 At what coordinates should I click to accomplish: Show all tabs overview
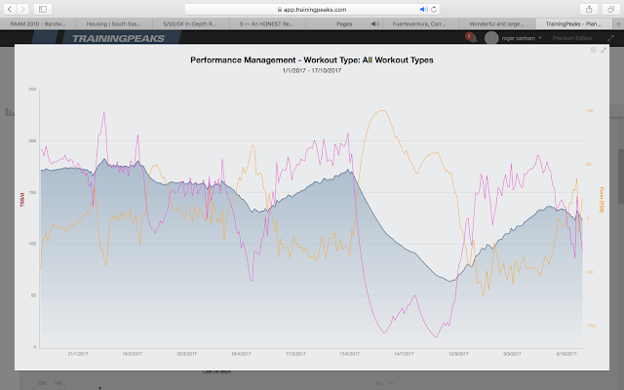(610, 9)
